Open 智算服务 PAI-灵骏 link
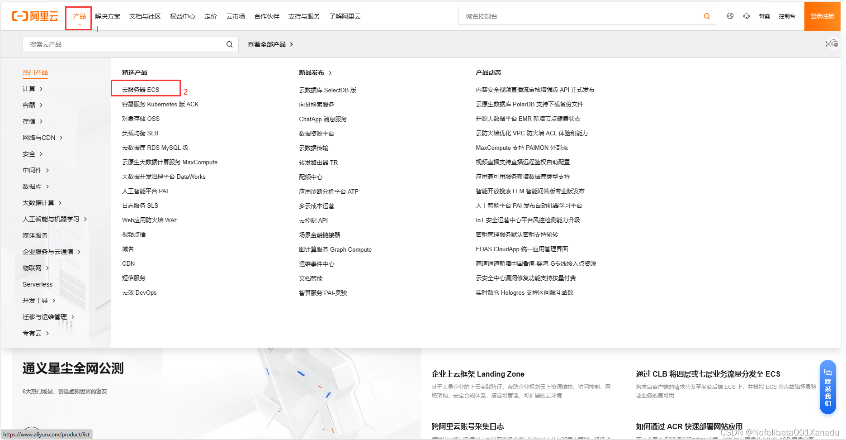Image resolution: width=846 pixels, height=440 pixels. coord(323,293)
